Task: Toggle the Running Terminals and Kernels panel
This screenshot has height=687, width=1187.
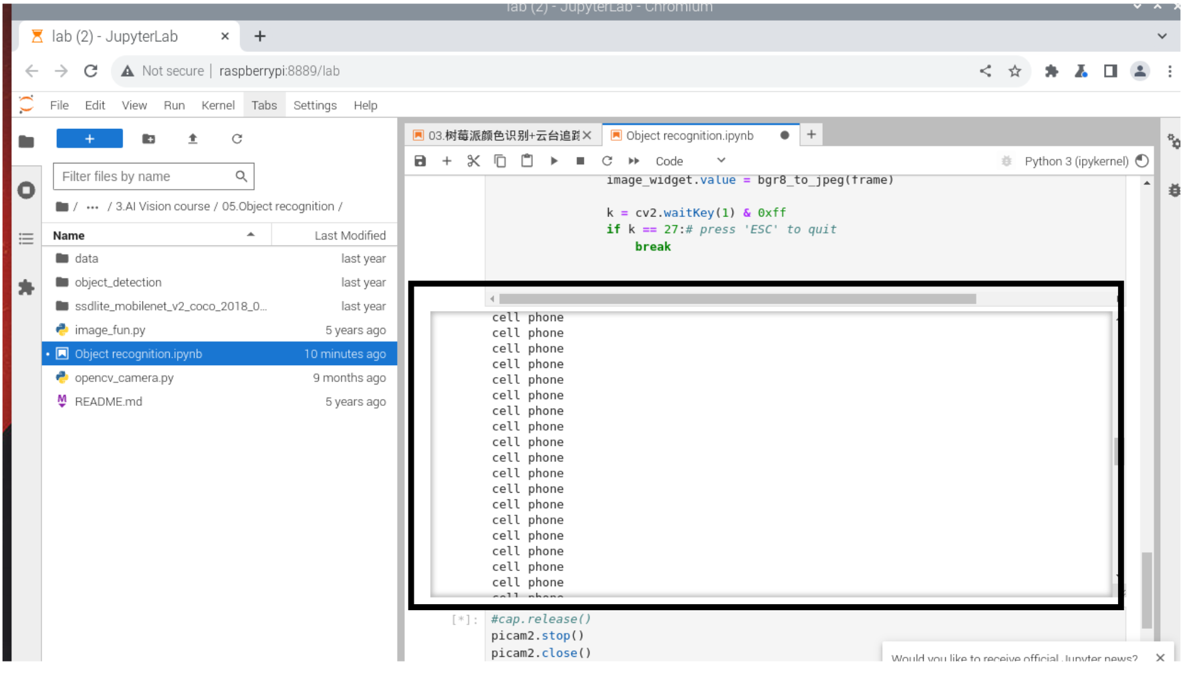Action: pyautogui.click(x=26, y=190)
